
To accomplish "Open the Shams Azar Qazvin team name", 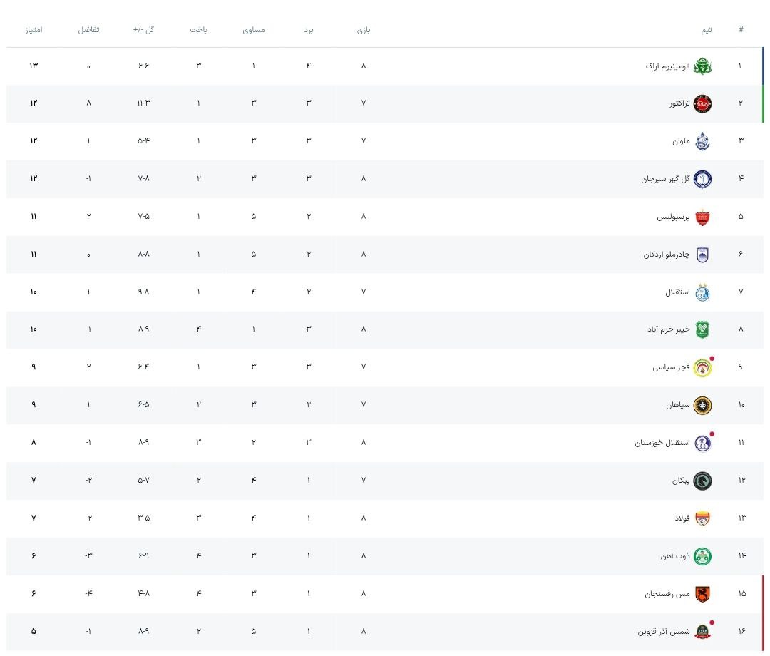I will pyautogui.click(x=663, y=632).
